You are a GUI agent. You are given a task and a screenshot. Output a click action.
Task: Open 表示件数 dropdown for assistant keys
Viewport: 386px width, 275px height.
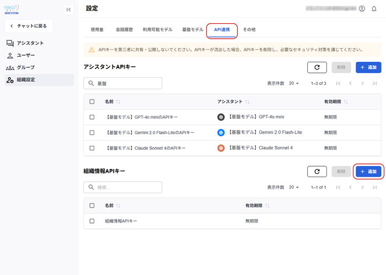coord(294,83)
